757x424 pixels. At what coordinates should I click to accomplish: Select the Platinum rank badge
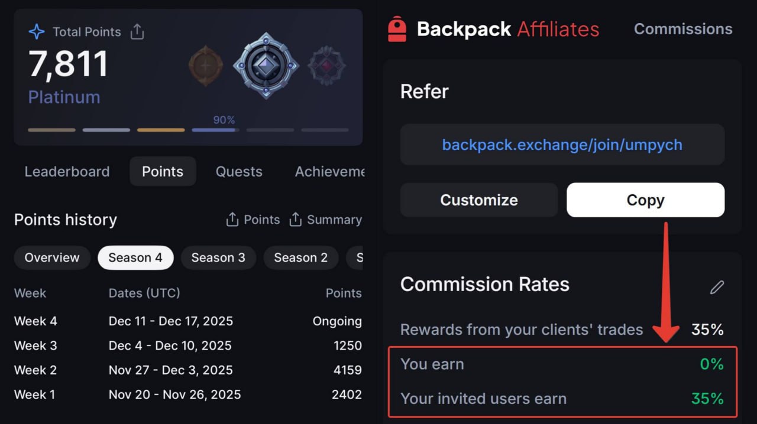tap(266, 66)
